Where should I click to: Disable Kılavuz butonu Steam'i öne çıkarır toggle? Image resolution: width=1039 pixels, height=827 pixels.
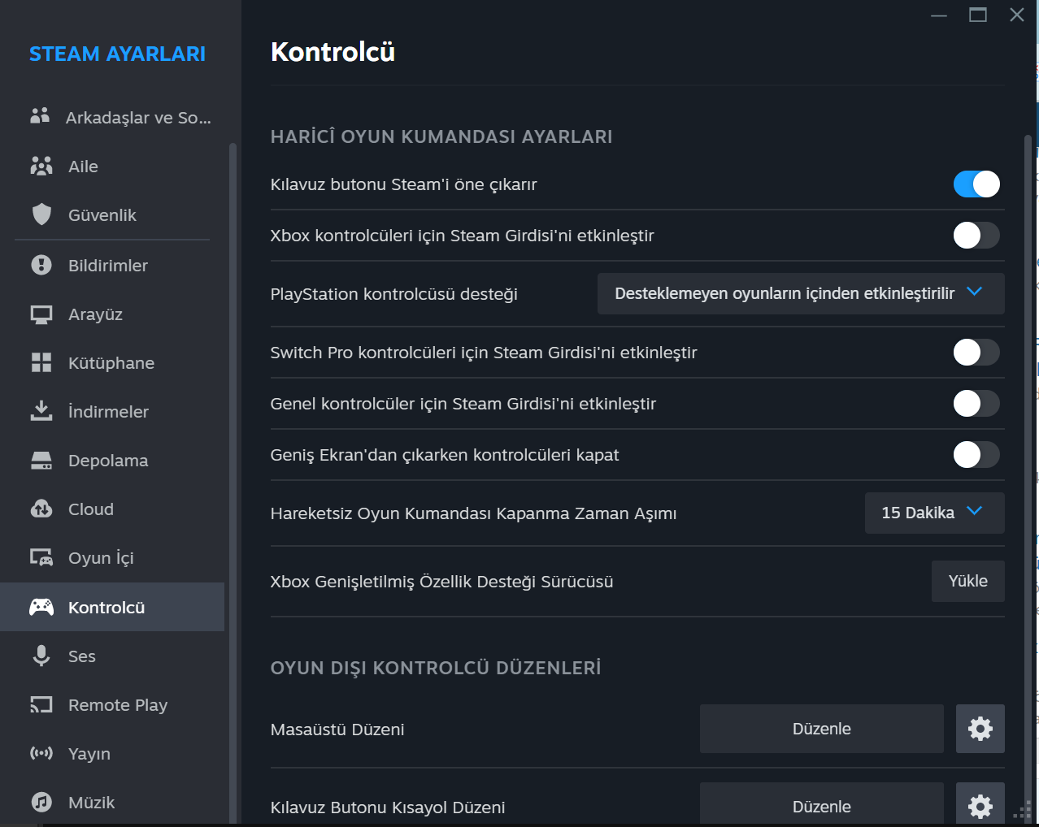pos(976,184)
